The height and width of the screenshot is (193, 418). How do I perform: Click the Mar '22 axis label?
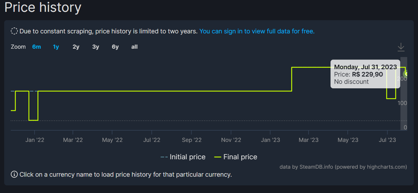click(x=73, y=140)
